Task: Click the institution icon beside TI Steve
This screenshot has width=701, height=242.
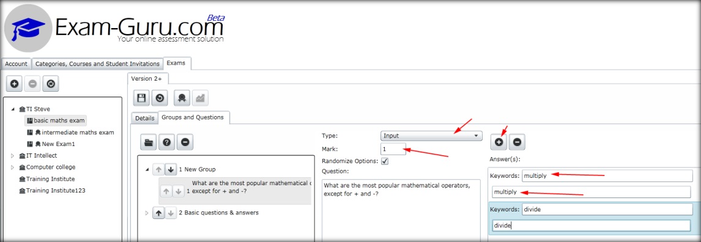Action: [23, 109]
